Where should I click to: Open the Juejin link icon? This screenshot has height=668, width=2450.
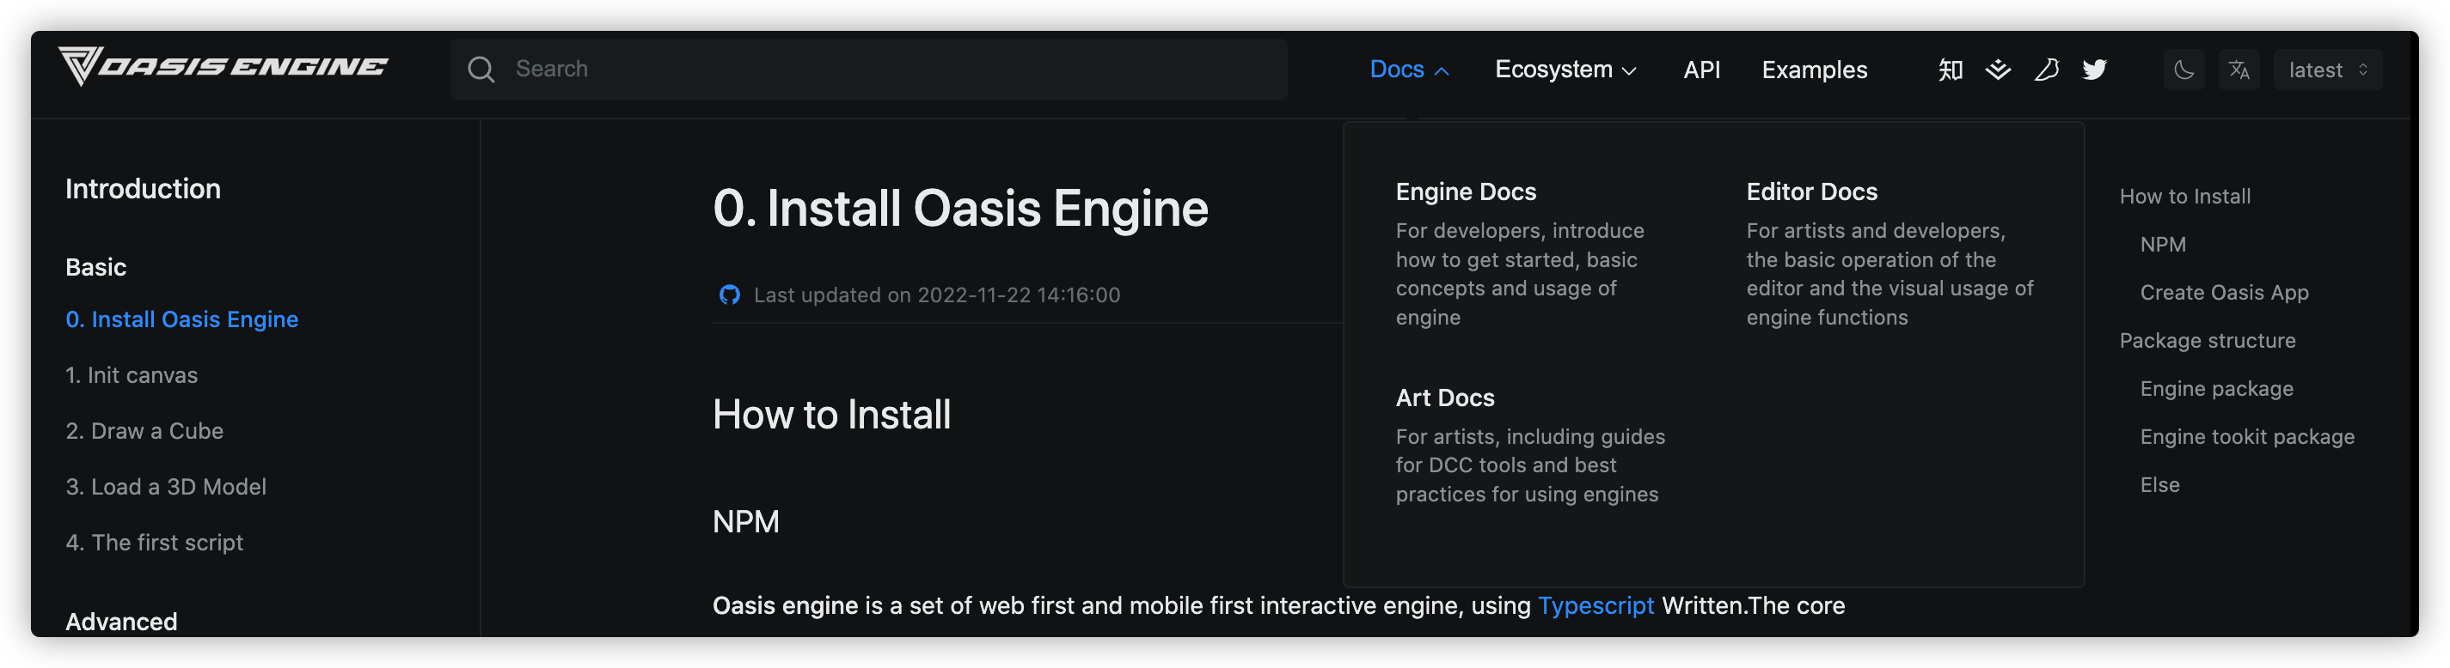1998,70
